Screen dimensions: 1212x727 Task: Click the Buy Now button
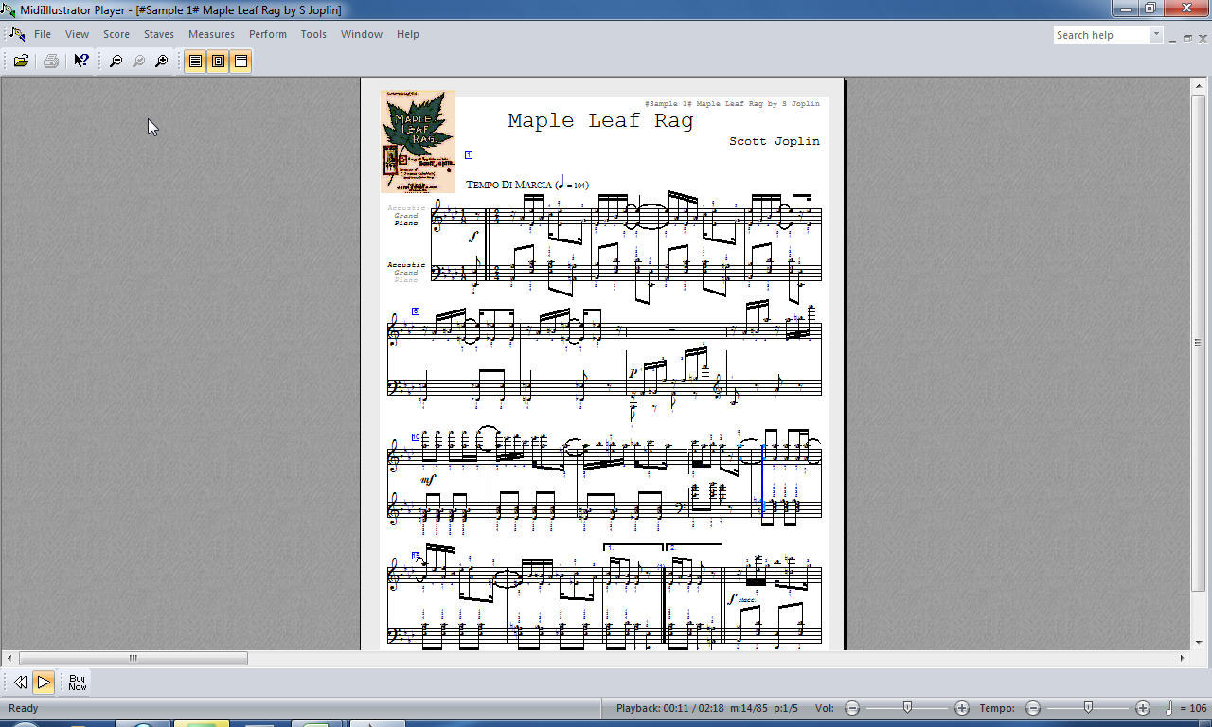78,682
